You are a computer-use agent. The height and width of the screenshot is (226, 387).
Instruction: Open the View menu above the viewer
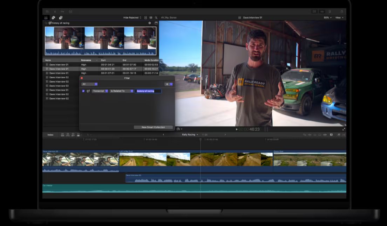coord(339,17)
